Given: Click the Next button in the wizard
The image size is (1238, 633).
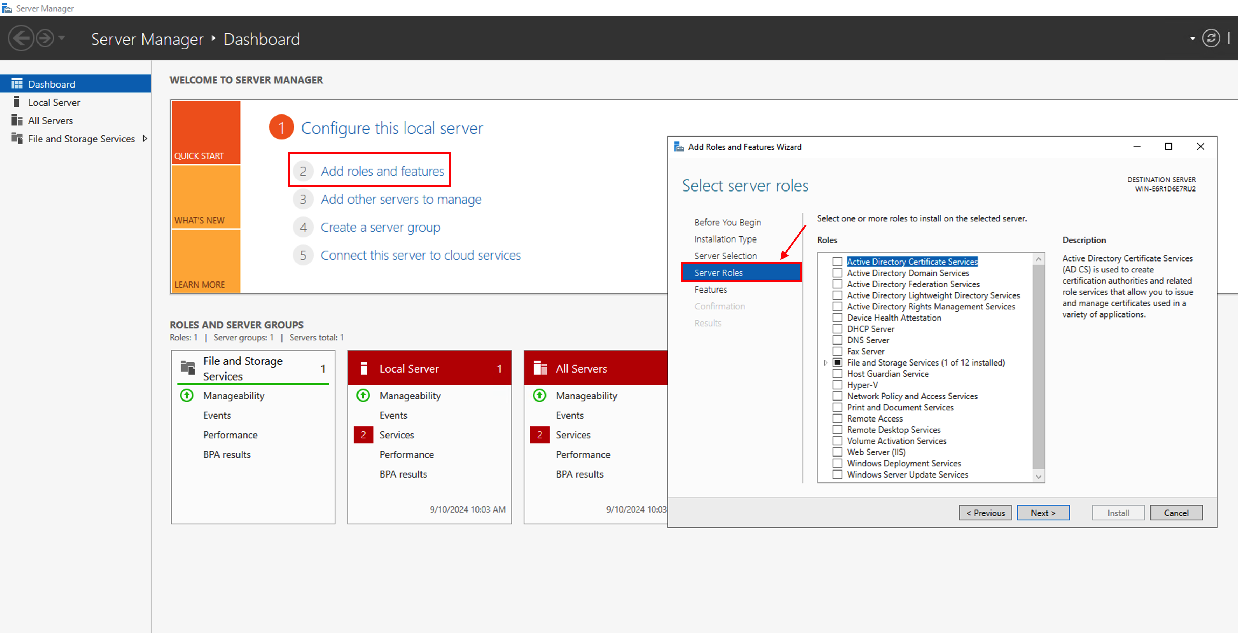Looking at the screenshot, I should [1043, 513].
